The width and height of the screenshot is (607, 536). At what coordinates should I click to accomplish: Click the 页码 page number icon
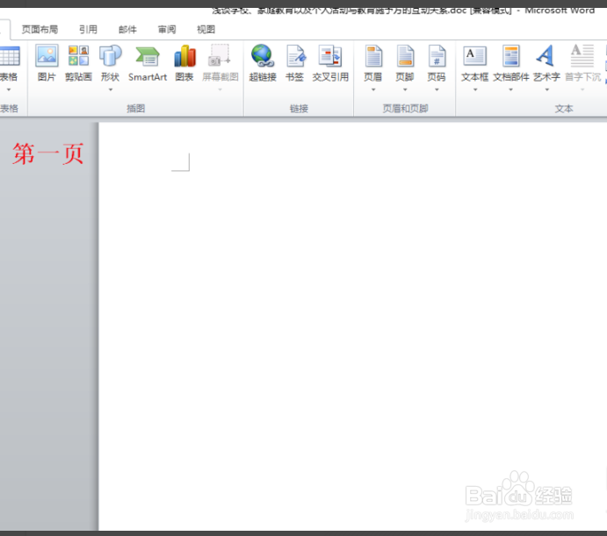click(x=437, y=56)
